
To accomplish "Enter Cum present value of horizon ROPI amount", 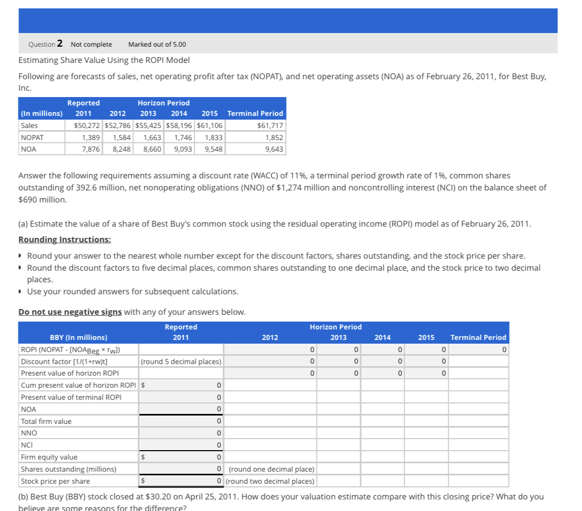I will (x=181, y=385).
